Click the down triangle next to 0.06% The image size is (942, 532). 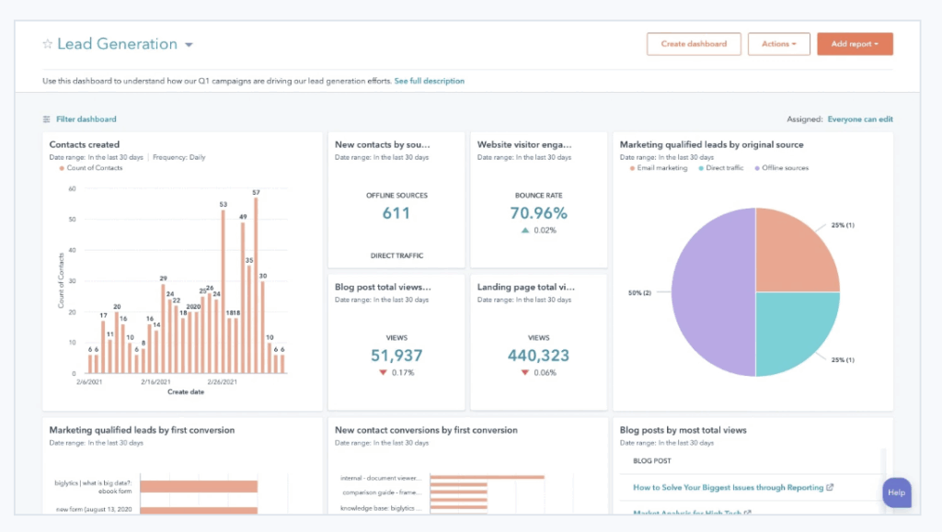pos(525,372)
